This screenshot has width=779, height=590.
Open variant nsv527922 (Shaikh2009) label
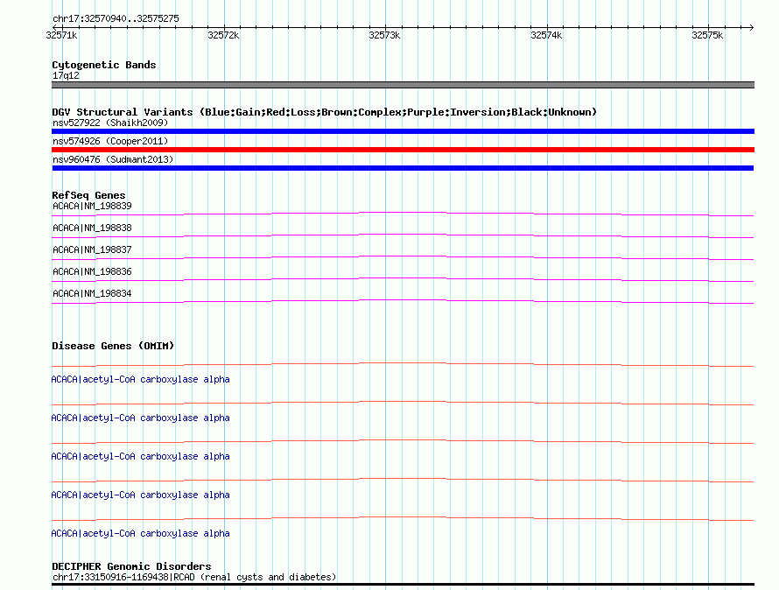coord(110,123)
